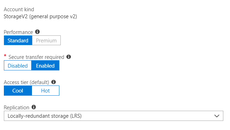Screen dimensions: 230x130
Task: Click the Replication info icon
Action: [34, 107]
